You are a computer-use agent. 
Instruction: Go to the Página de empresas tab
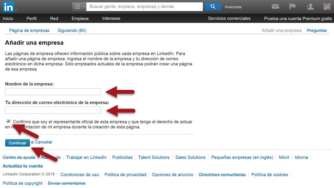tap(29, 30)
